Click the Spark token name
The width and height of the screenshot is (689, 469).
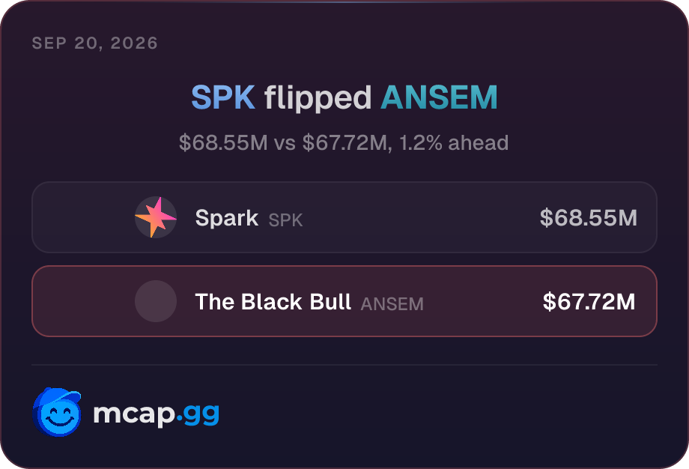pyautogui.click(x=227, y=218)
